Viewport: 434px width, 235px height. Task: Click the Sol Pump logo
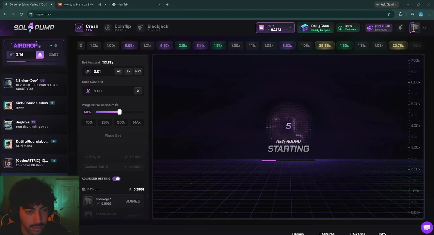tap(34, 28)
